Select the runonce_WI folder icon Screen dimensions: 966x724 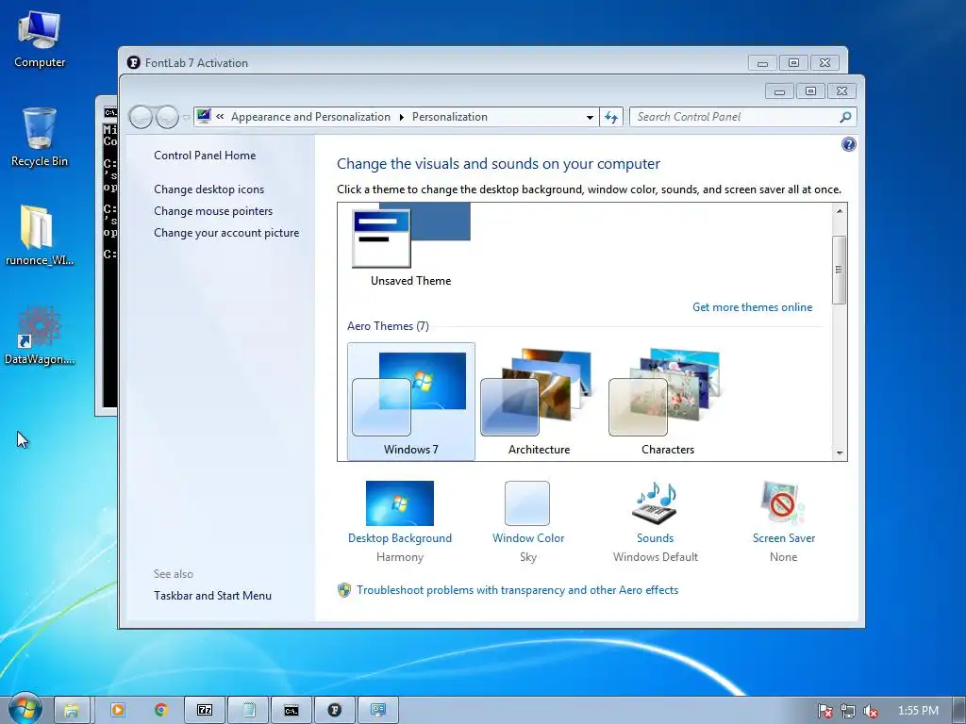[39, 235]
